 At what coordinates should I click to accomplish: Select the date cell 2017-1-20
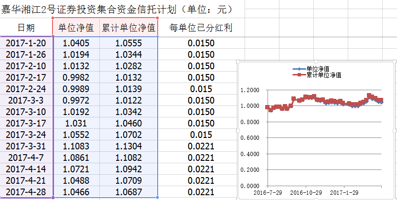26,43
